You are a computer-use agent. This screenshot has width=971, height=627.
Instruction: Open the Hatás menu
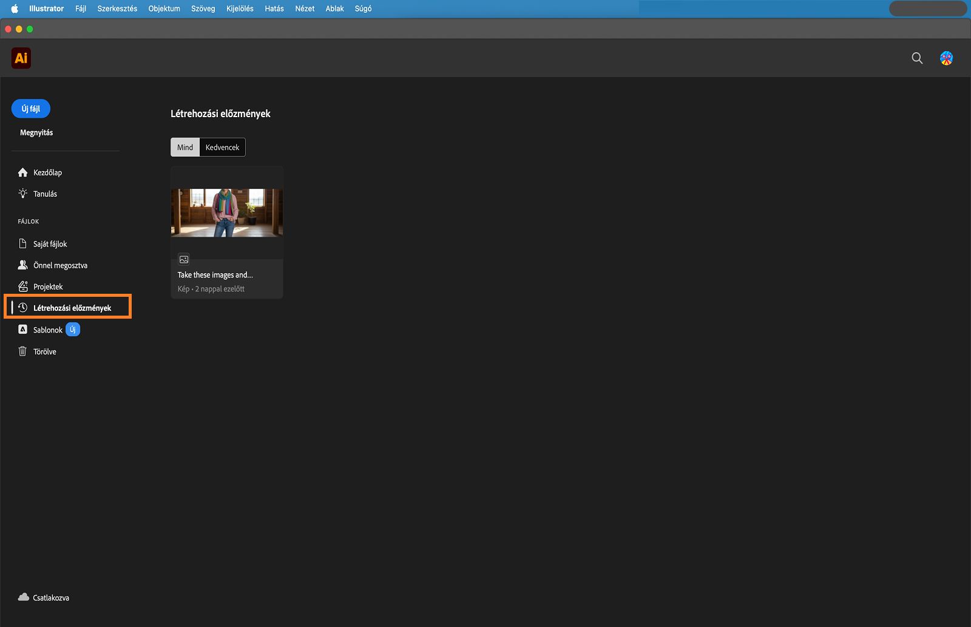[274, 8]
